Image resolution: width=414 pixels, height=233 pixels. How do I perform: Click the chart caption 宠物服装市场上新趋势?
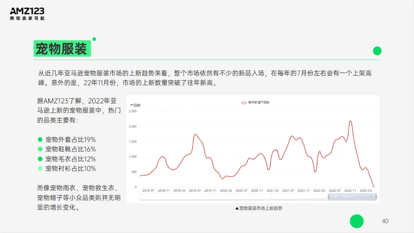[x=259, y=208]
